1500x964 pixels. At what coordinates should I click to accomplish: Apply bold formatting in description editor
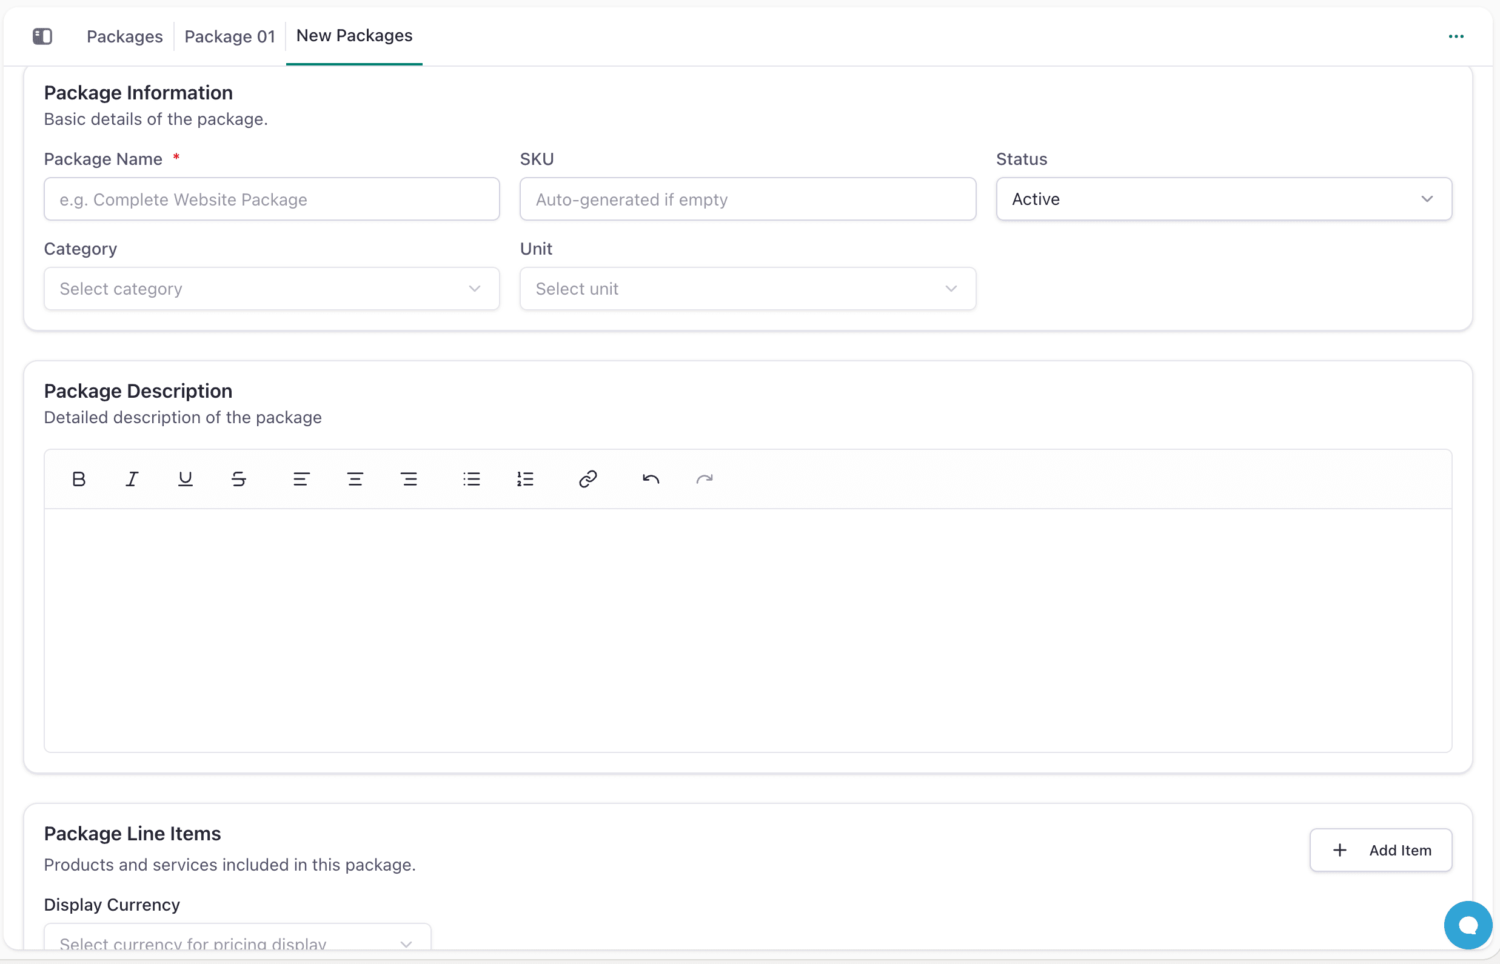[x=79, y=479]
